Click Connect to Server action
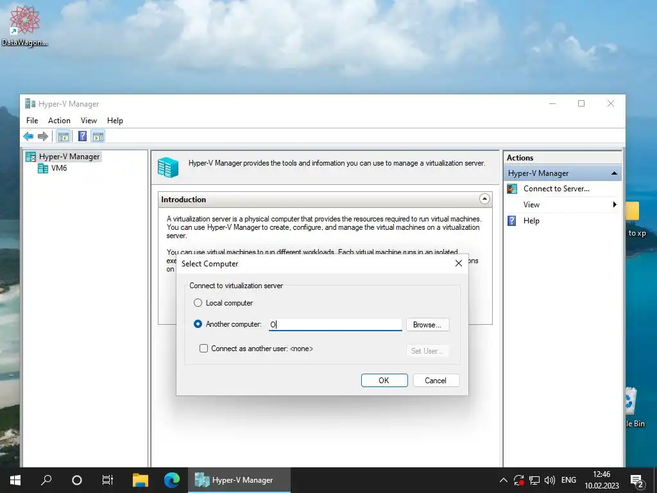This screenshot has height=493, width=657. pyautogui.click(x=556, y=189)
